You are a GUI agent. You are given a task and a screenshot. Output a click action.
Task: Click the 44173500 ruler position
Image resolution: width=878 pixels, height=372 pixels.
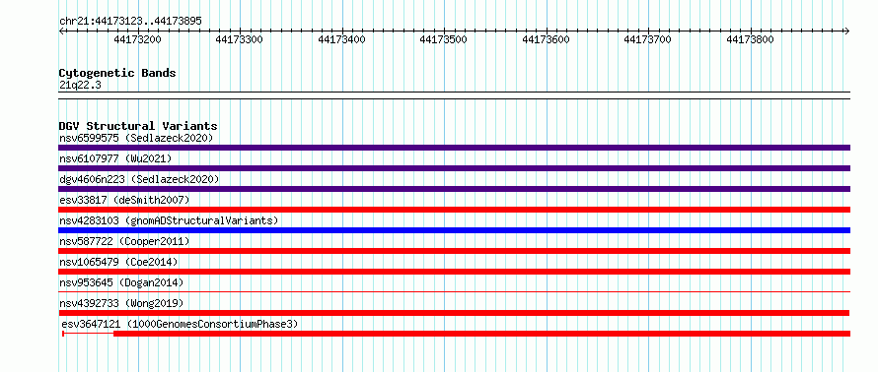point(444,39)
